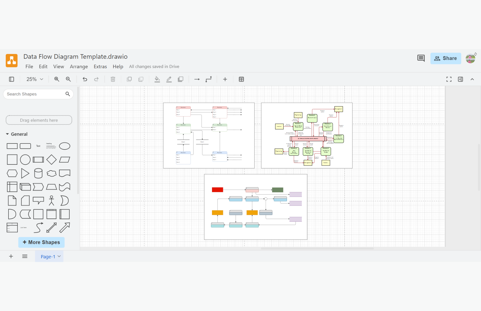The height and width of the screenshot is (311, 481).
Task: Click the fill color bucket icon
Action: click(157, 79)
